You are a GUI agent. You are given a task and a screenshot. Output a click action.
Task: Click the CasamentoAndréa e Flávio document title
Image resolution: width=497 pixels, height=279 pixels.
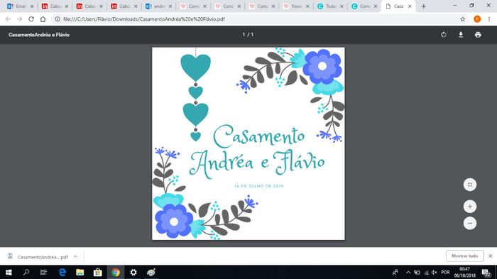point(39,35)
